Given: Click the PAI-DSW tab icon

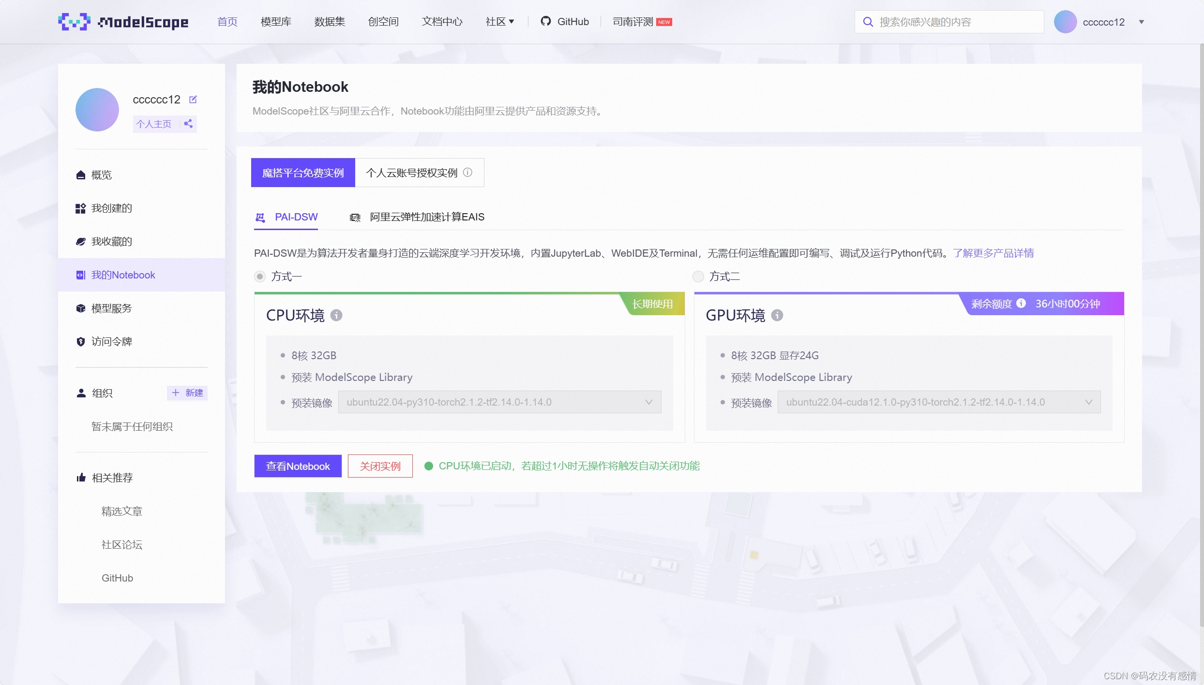Looking at the screenshot, I should click(260, 218).
